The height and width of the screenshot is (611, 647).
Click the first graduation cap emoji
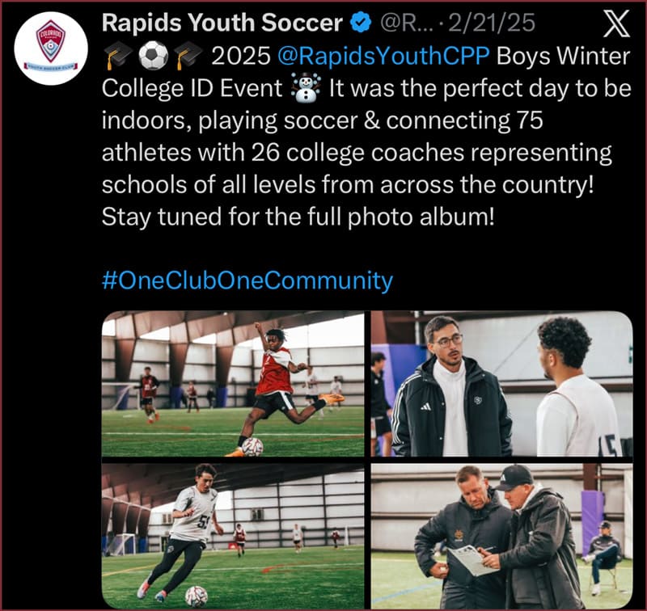click(x=117, y=57)
